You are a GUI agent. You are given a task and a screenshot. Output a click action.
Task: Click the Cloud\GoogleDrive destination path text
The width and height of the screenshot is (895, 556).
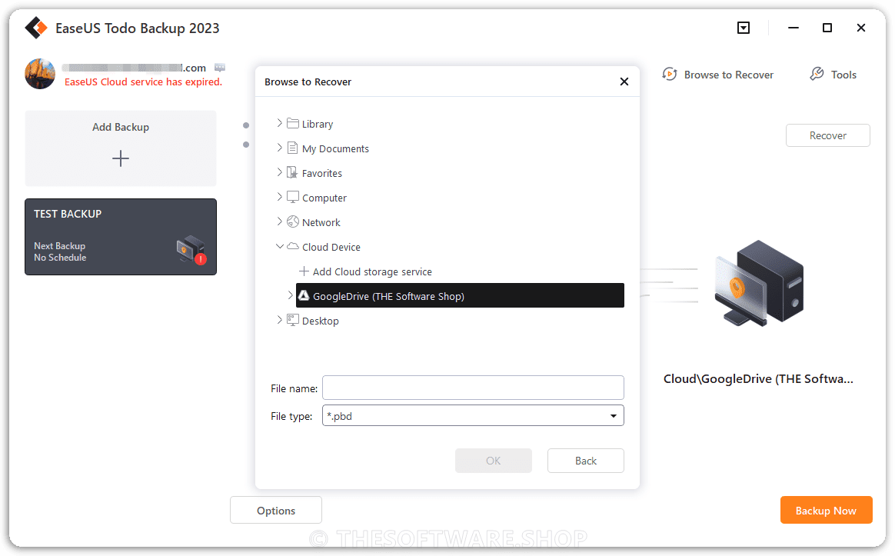coord(758,378)
